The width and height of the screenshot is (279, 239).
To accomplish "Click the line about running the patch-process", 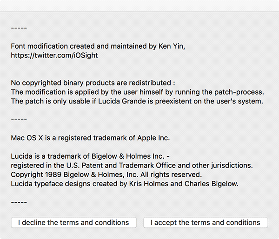I will [138, 92].
